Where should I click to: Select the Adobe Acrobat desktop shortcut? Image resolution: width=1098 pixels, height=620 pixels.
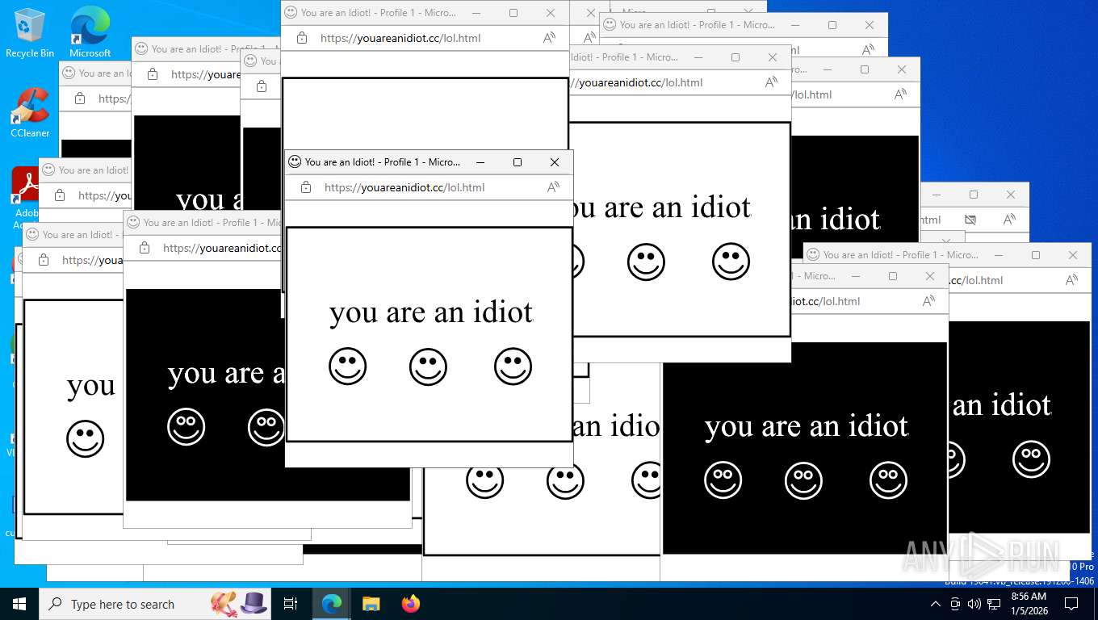(26, 198)
